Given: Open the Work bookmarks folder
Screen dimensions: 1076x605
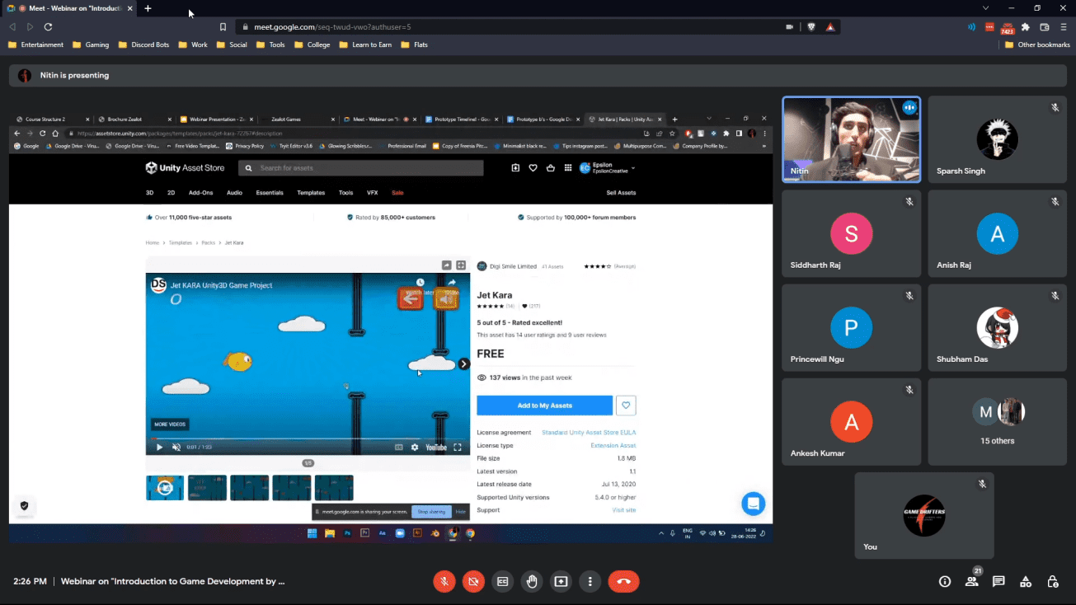Looking at the screenshot, I should click(194, 45).
